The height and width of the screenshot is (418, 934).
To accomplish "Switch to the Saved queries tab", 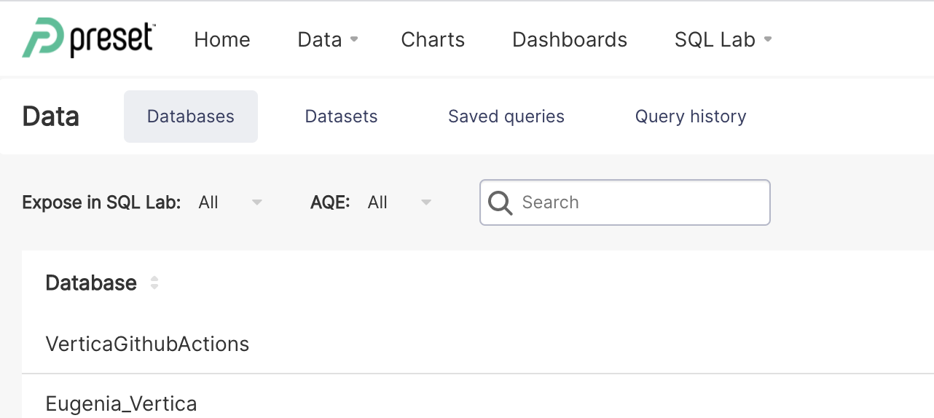I will coord(506,117).
